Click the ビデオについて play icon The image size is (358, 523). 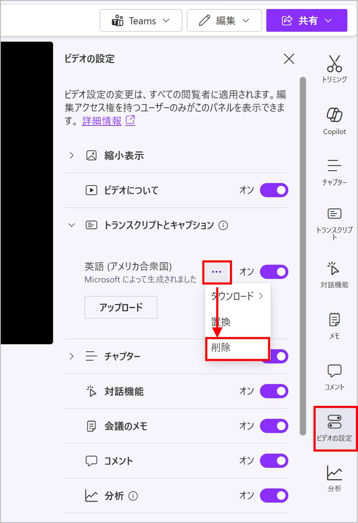91,190
